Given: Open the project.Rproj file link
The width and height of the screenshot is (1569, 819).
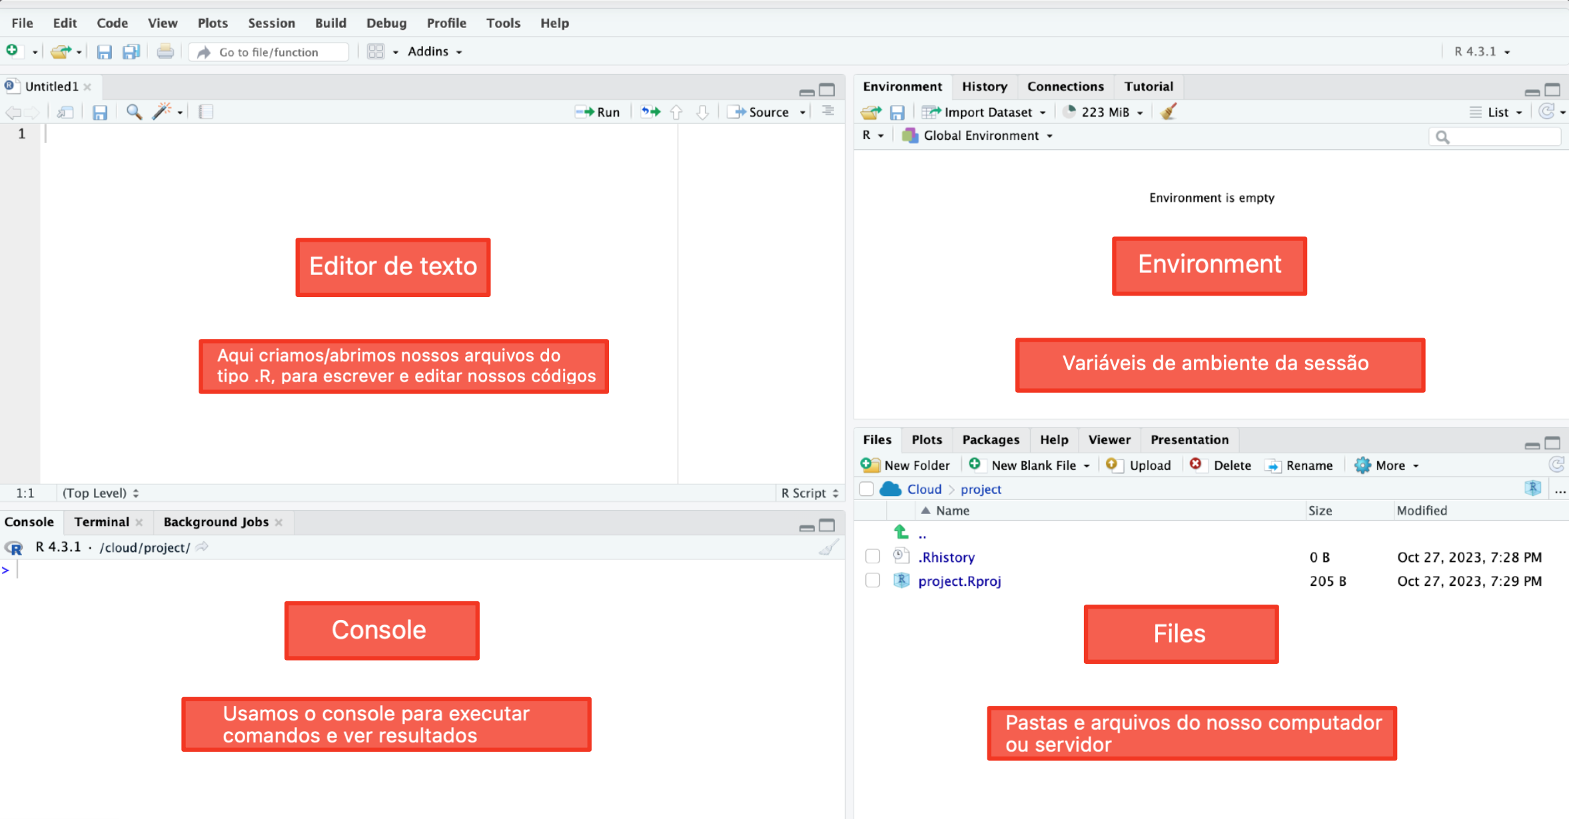Looking at the screenshot, I should (x=959, y=581).
